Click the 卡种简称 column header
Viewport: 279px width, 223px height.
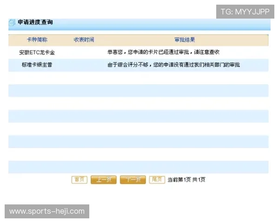[37, 39]
